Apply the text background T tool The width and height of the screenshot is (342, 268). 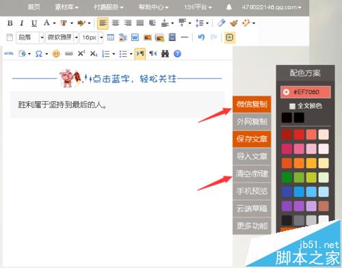coord(64,23)
